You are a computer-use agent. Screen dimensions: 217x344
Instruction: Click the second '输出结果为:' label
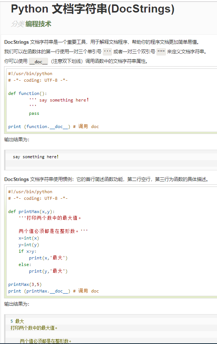(x=17, y=304)
